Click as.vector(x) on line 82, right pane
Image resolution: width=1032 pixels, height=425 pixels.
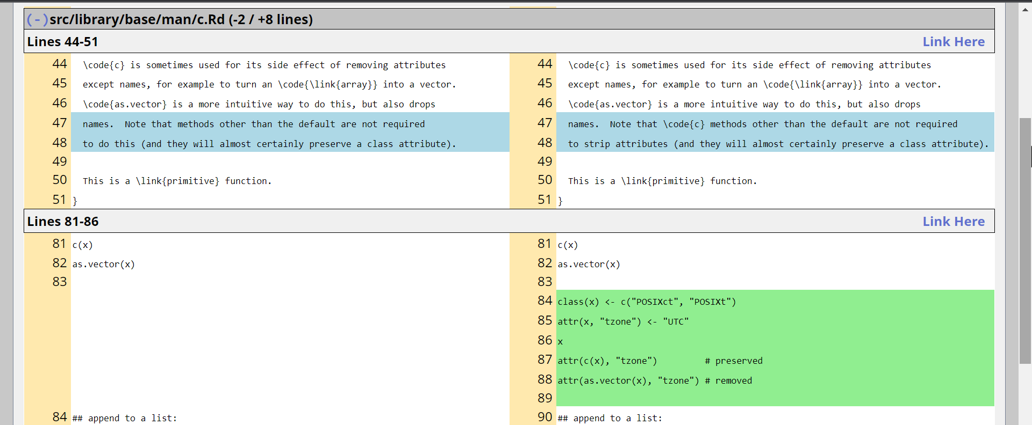pyautogui.click(x=589, y=265)
